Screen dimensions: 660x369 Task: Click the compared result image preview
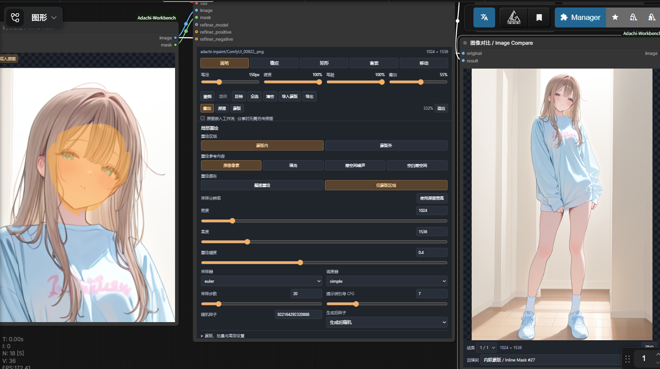[x=562, y=204]
